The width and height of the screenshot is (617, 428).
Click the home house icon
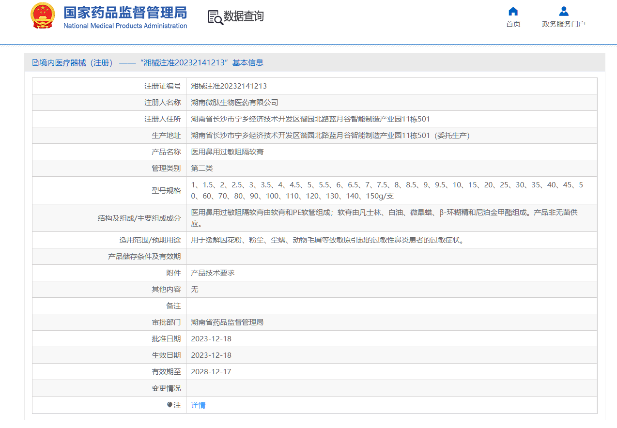[x=513, y=11]
